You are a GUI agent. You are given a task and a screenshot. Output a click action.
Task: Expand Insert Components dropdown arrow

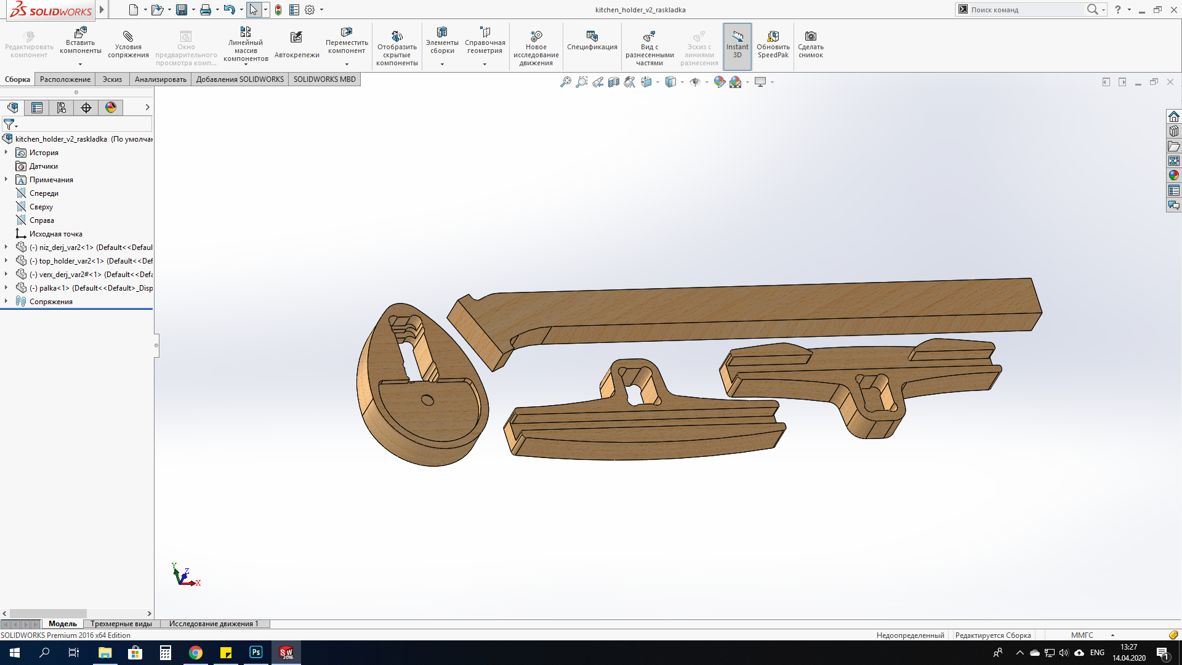81,64
